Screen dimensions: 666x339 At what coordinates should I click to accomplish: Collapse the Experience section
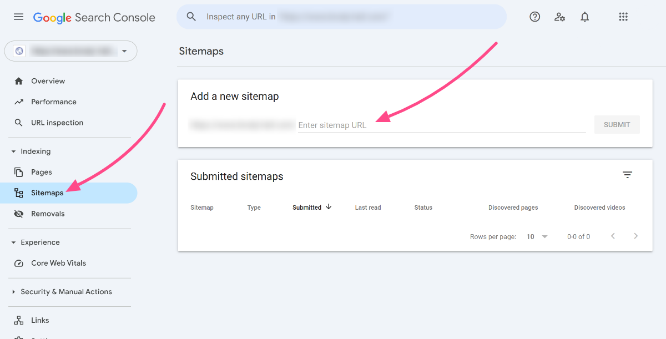(13, 242)
